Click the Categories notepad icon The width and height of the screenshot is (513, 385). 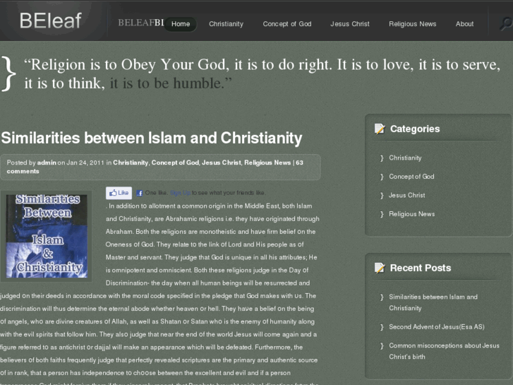point(380,129)
